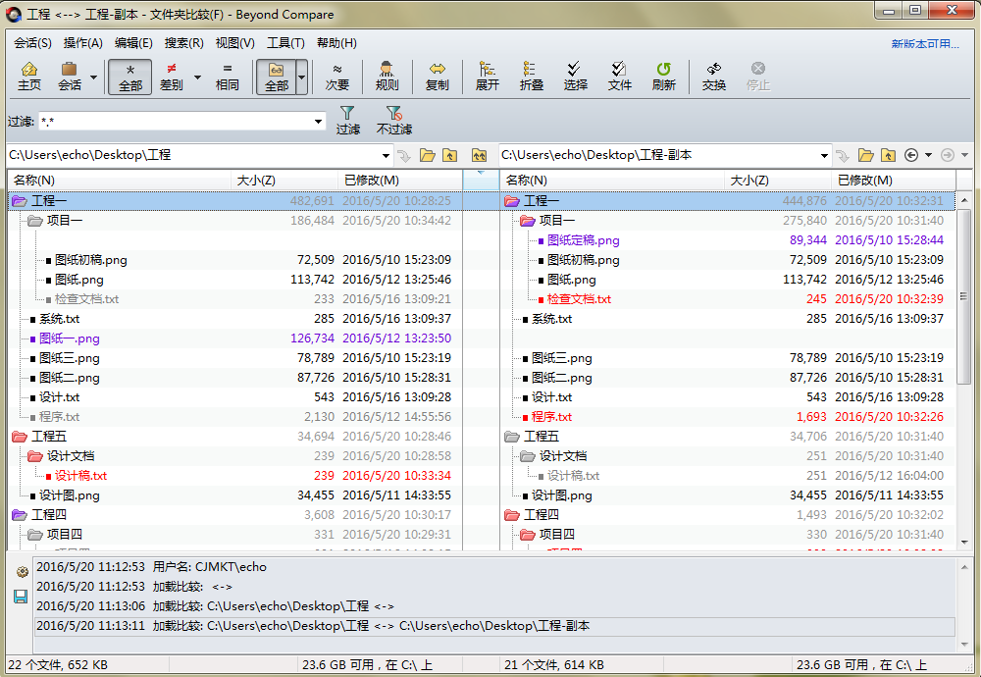Click the log panel gear icon
Image resolution: width=981 pixels, height=677 pixels.
point(22,571)
